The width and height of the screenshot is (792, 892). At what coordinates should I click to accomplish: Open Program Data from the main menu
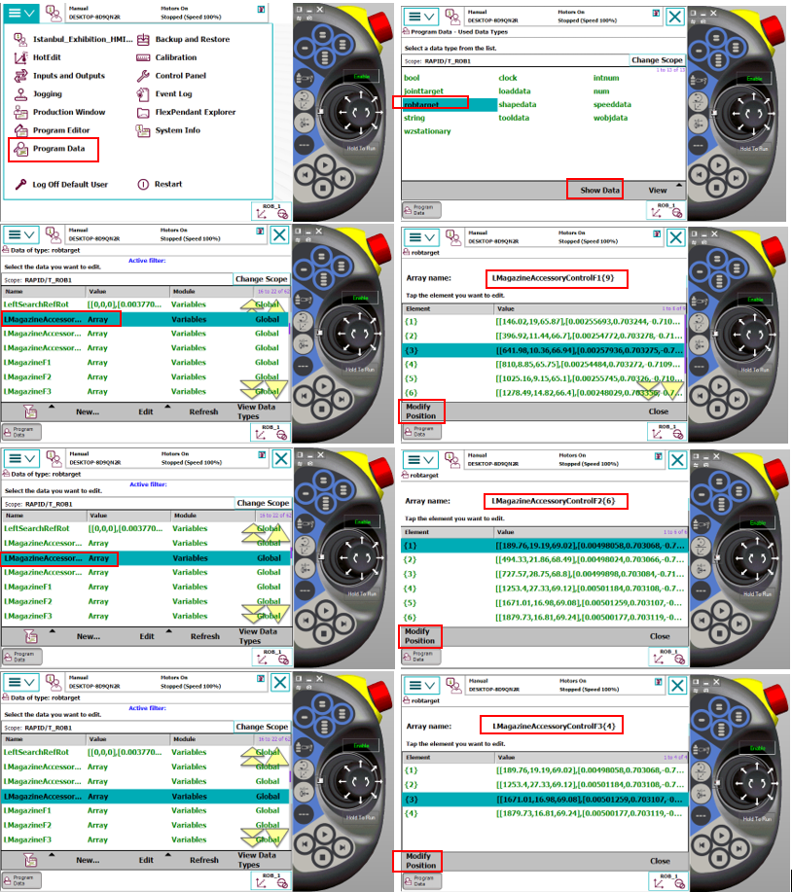tap(58, 149)
